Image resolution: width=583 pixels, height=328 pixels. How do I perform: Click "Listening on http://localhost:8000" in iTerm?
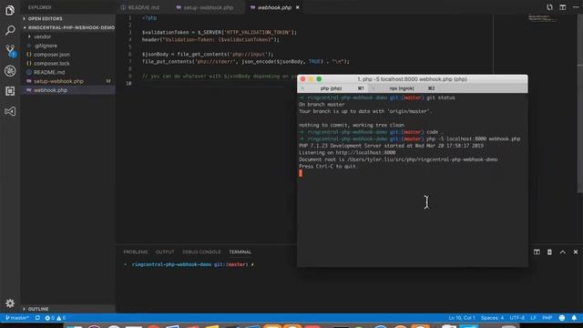(347, 152)
